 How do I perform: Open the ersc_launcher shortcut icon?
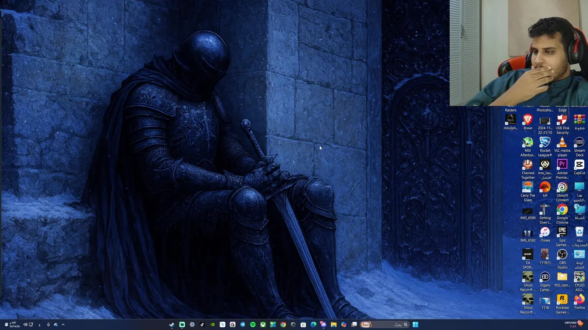coord(545,169)
